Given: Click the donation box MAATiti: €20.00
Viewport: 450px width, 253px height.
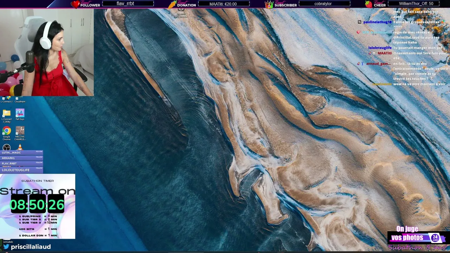Looking at the screenshot, I should (x=224, y=4).
